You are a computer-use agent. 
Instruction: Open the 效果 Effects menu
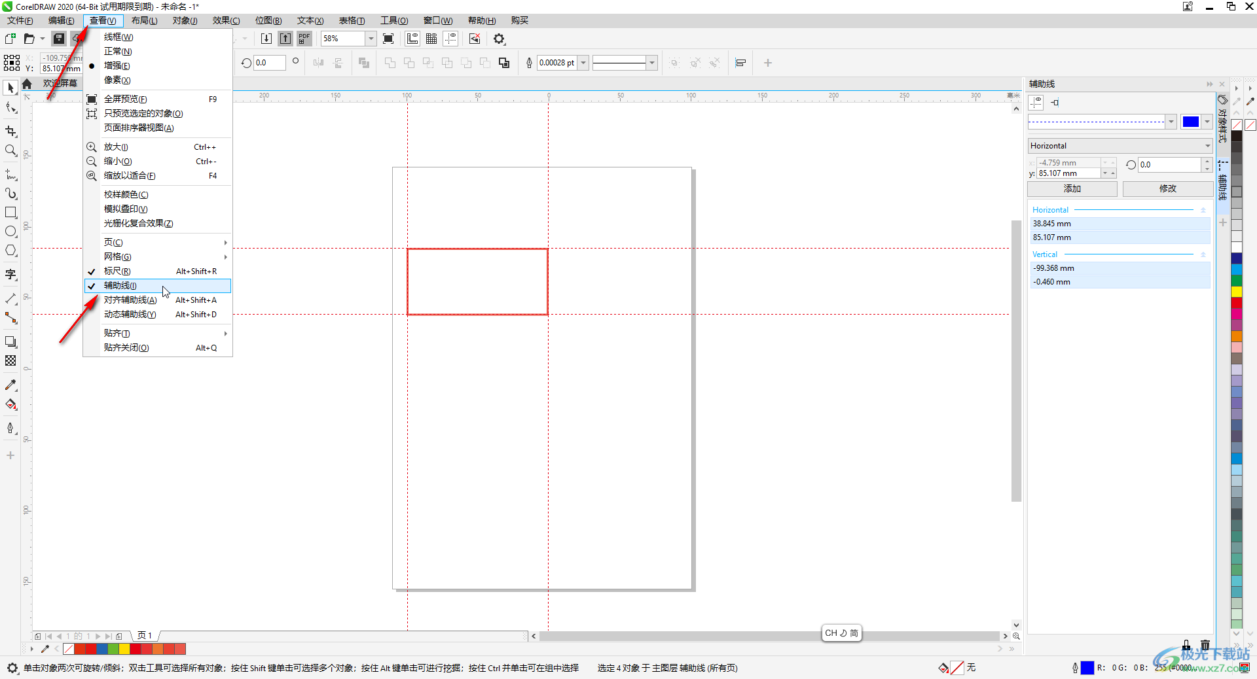(226, 21)
